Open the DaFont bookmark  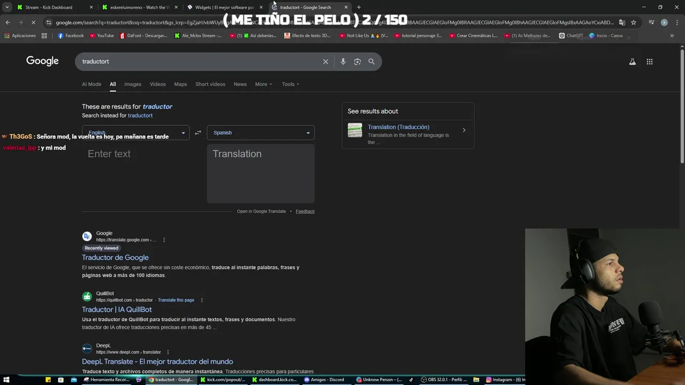coord(143,36)
